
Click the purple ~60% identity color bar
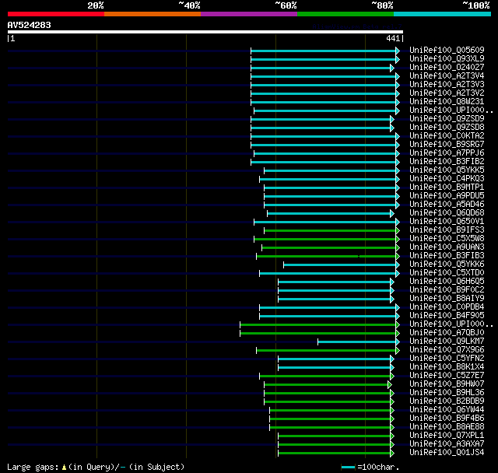point(249,14)
